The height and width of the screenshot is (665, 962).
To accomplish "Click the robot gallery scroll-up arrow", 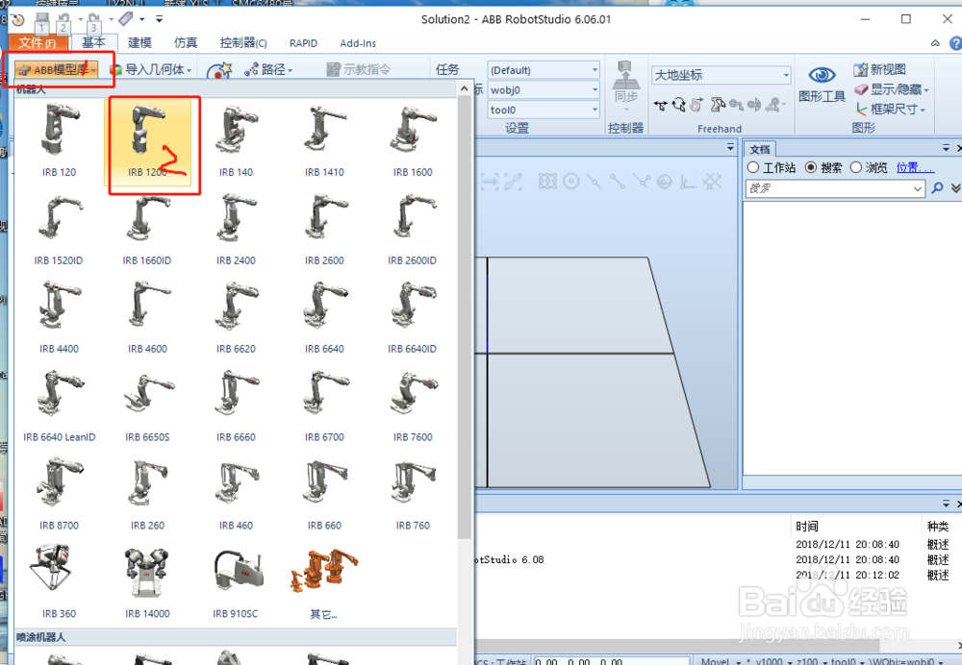I will point(465,89).
